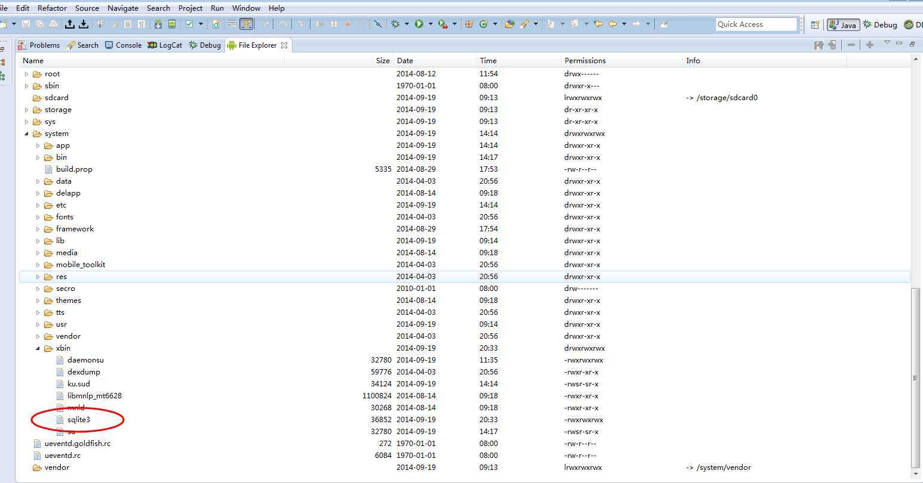Open the Android SDK Manager
Image resolution: width=923 pixels, height=483 pixels.
tap(158, 24)
